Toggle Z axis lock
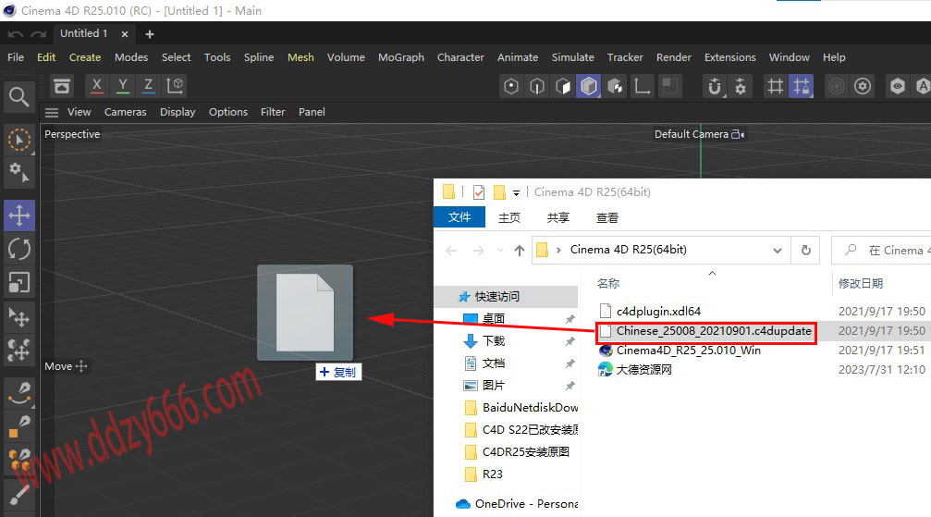931x517 pixels. 149,87
